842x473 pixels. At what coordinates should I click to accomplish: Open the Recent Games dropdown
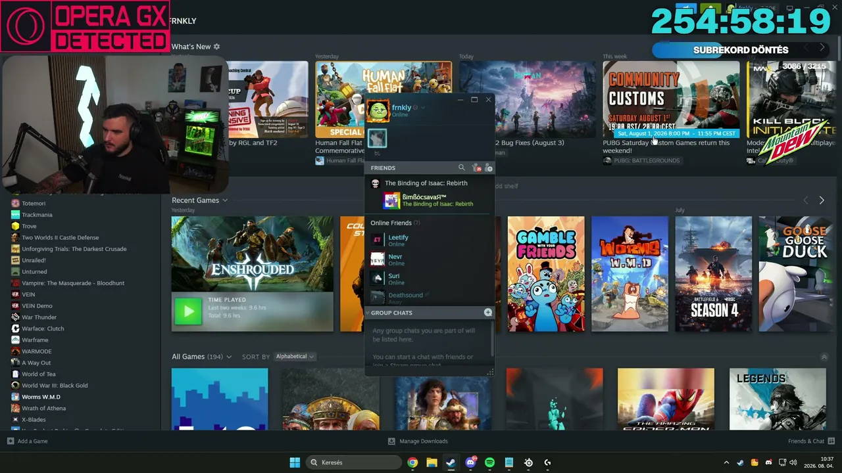225,200
